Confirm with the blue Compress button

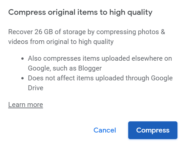[153, 130]
